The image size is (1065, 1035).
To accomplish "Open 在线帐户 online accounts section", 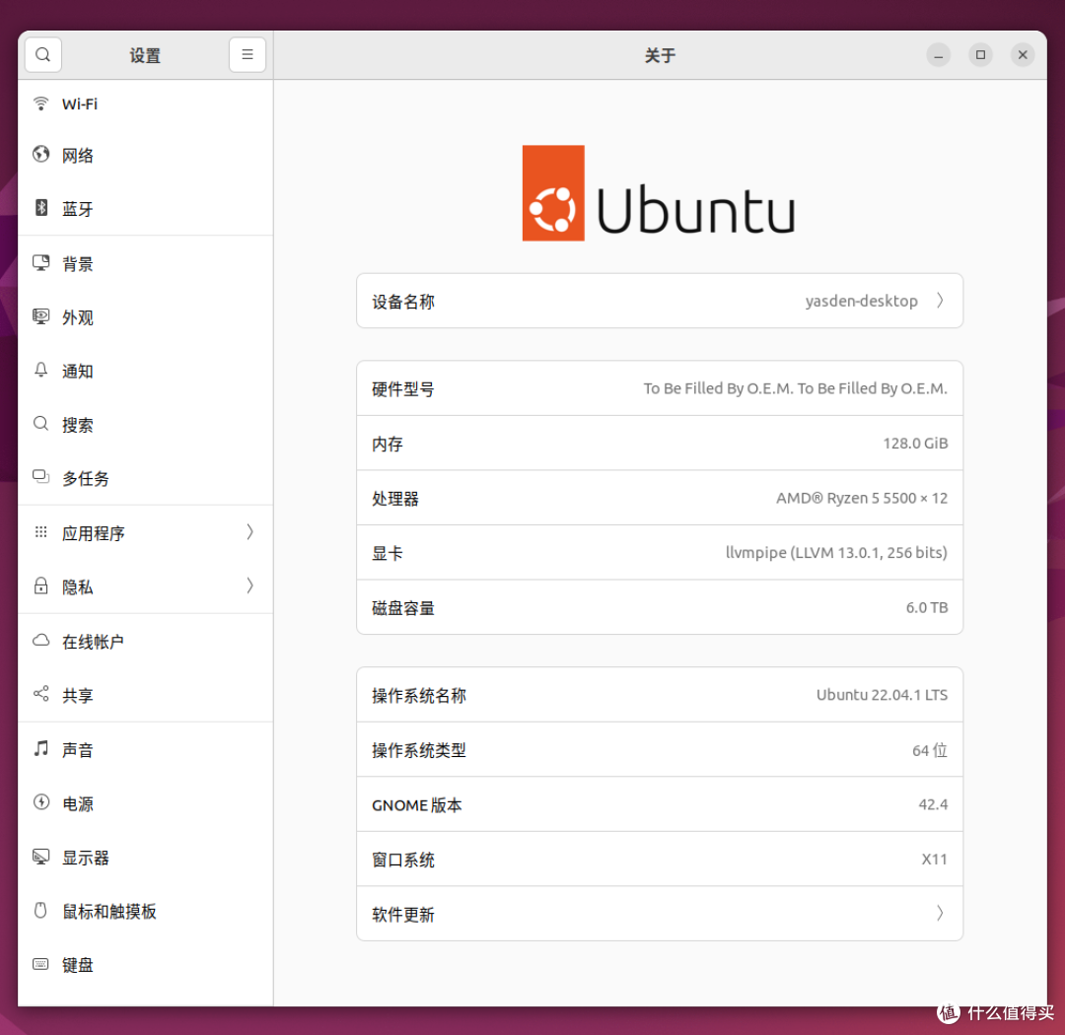I will pyautogui.click(x=93, y=642).
